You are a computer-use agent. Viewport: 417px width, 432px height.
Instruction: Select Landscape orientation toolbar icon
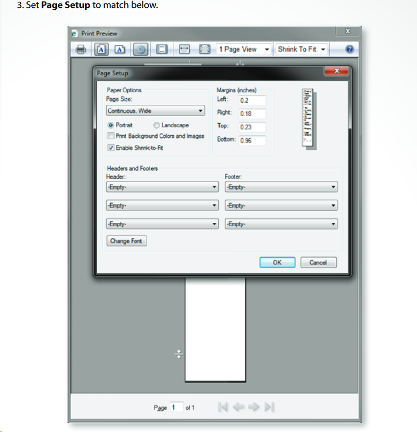pos(120,49)
